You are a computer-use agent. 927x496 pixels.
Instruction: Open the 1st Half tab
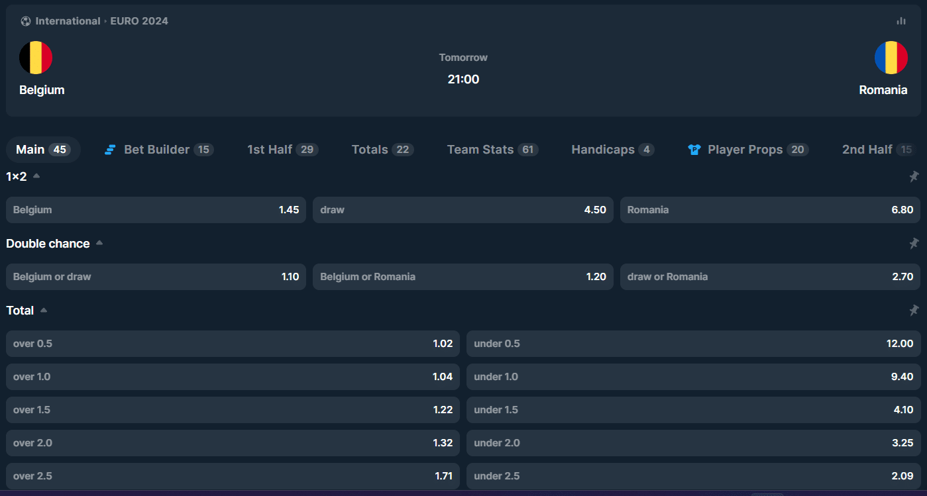[x=283, y=150]
